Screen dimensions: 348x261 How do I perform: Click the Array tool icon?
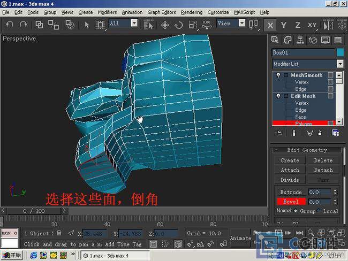(342, 25)
